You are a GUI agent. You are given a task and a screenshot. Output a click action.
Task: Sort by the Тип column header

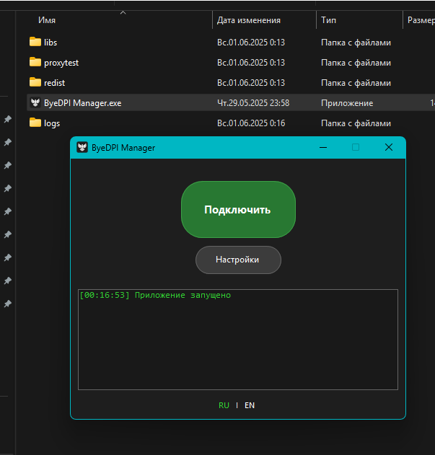[x=328, y=20]
